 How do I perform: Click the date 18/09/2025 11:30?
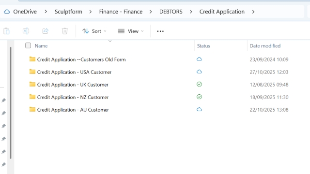point(269,97)
